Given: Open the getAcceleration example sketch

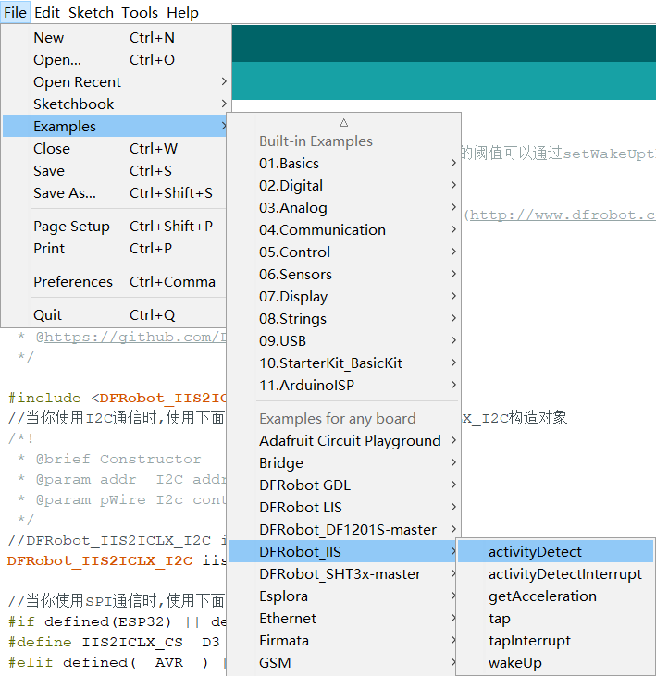Looking at the screenshot, I should [555, 596].
